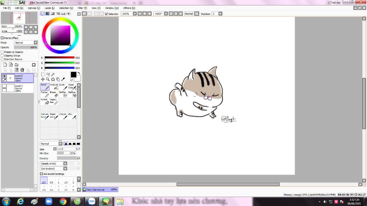Open layer blending Mode dropdown
Viewport: 367px width, 206px height.
pyautogui.click(x=26, y=43)
